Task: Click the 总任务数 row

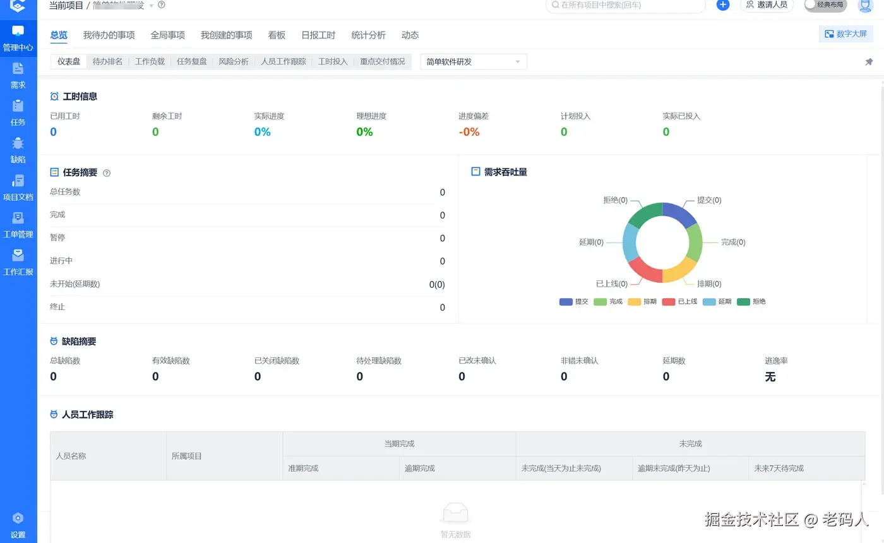Action: click(x=248, y=192)
